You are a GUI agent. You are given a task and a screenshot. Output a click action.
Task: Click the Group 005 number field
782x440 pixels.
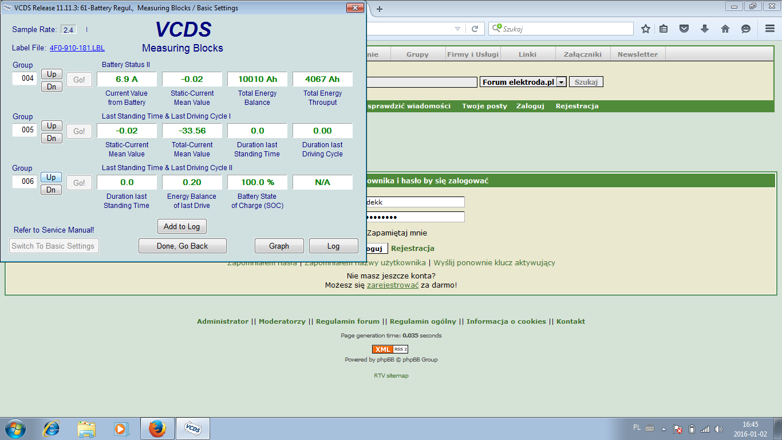(25, 129)
